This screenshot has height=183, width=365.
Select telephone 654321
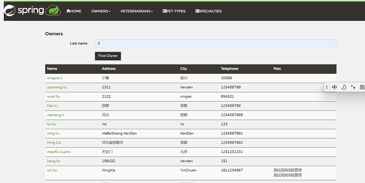(x=227, y=97)
